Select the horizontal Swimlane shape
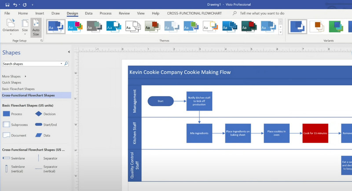This screenshot has width=352, height=191. point(14,159)
